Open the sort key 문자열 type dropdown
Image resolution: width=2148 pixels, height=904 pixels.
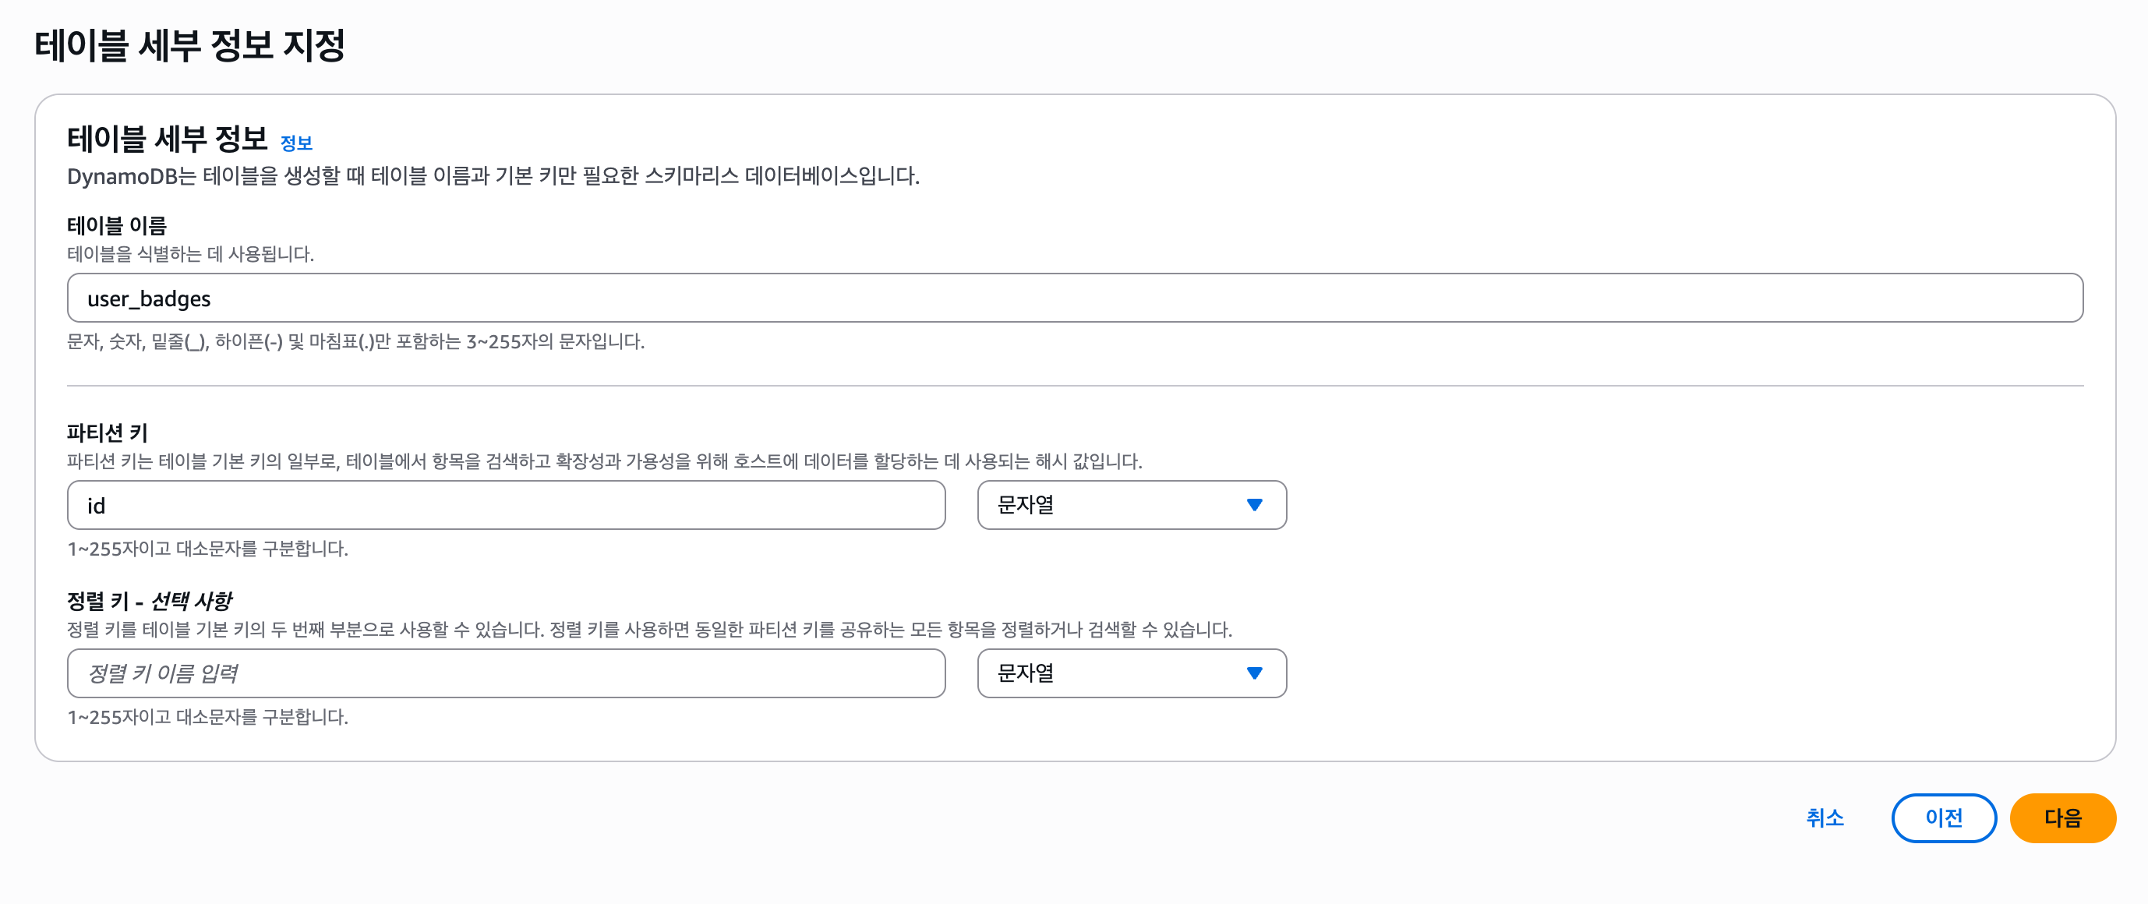1130,674
